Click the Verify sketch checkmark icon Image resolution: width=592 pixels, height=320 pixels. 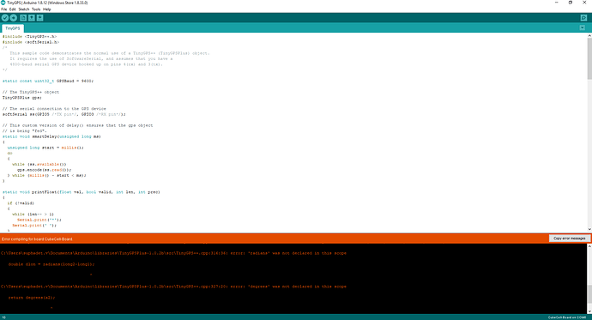5,18
